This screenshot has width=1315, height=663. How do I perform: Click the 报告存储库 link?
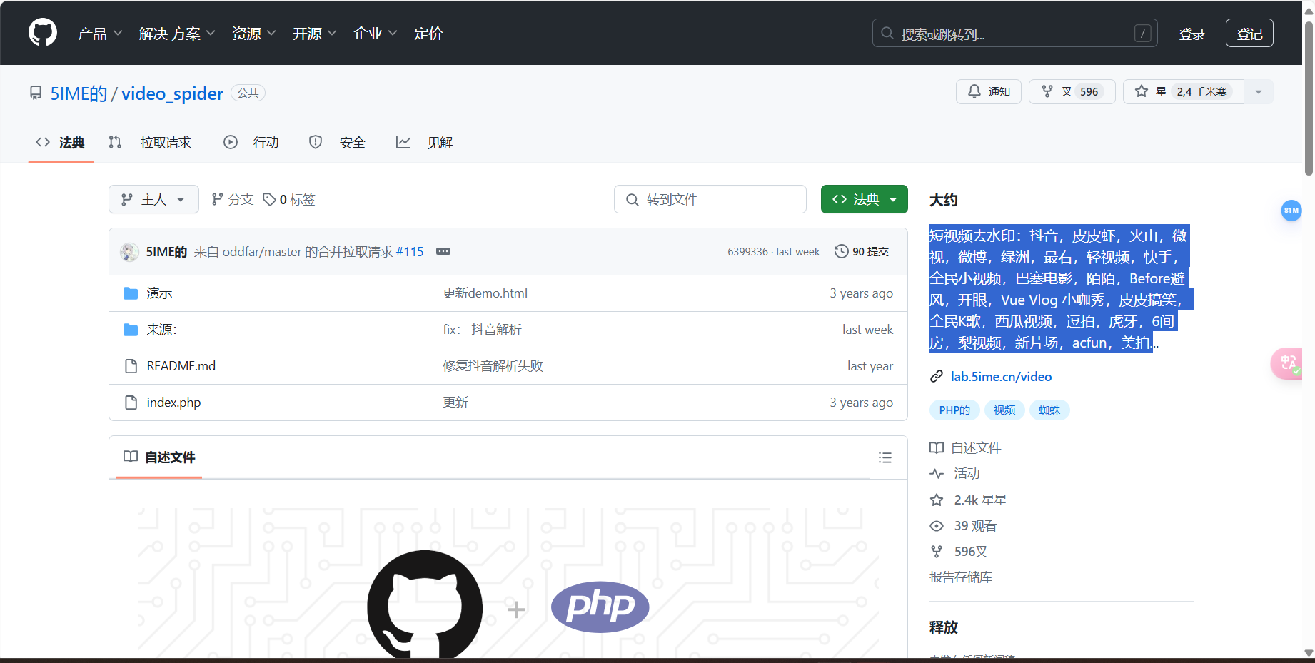pyautogui.click(x=960, y=577)
